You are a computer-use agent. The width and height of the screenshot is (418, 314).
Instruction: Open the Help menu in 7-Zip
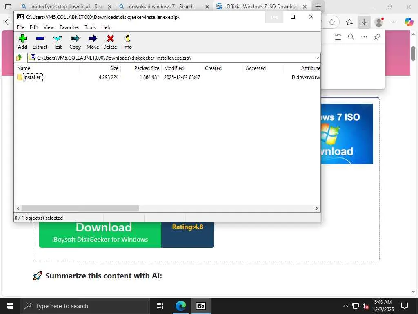click(106, 27)
